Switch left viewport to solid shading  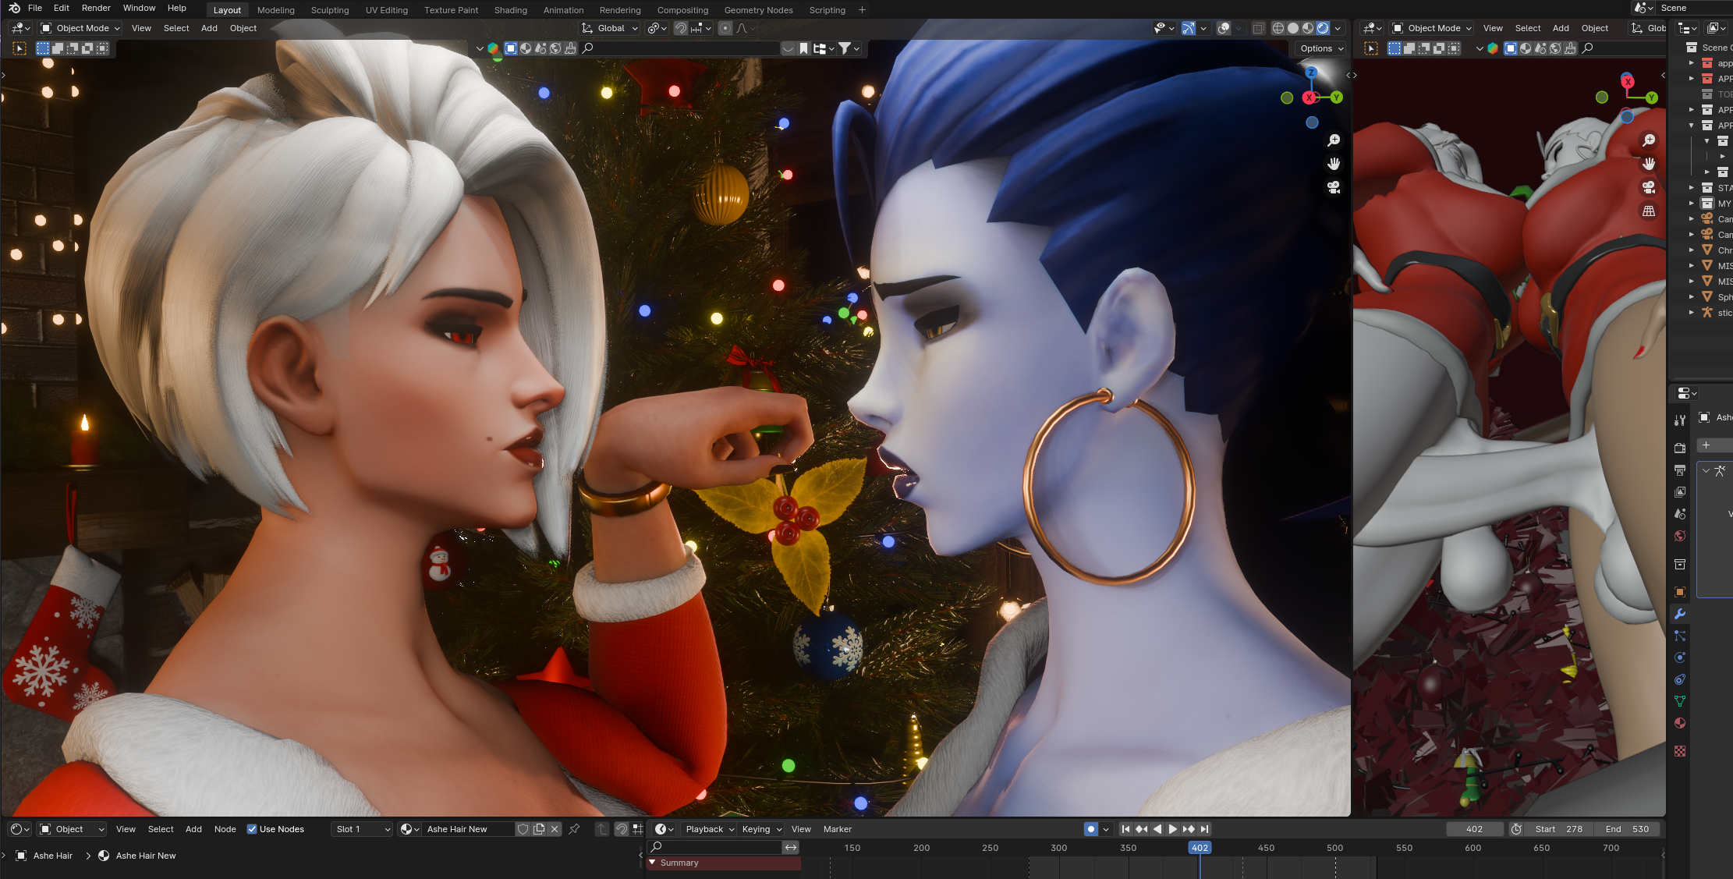tap(1293, 28)
